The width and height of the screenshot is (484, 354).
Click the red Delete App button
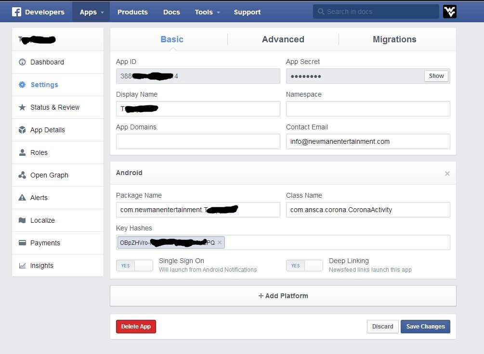point(136,327)
